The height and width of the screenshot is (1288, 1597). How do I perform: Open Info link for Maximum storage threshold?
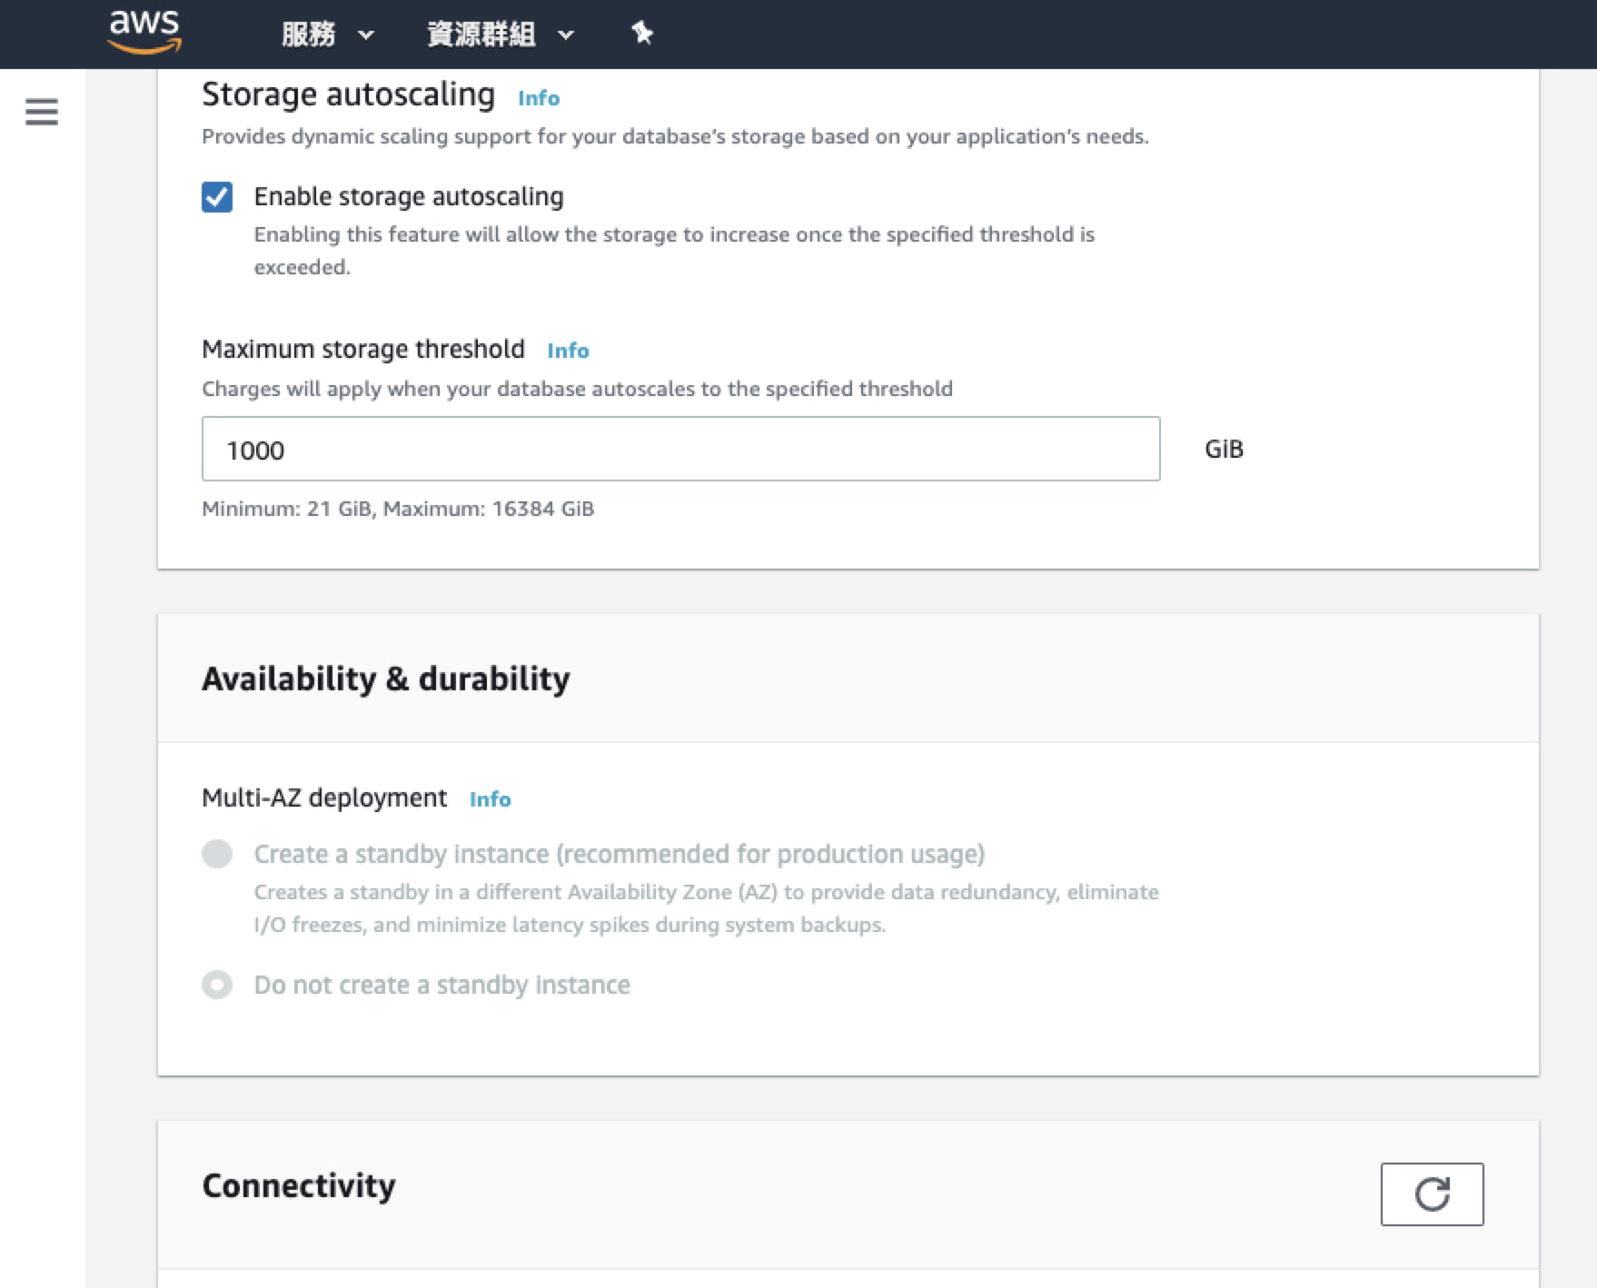tap(568, 351)
